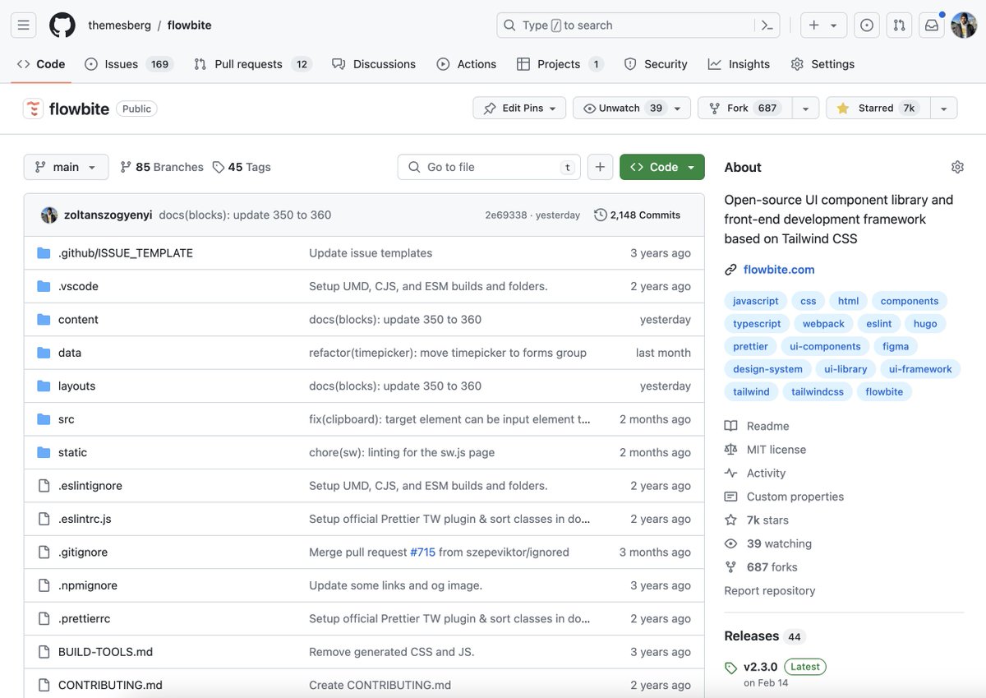Open the fork options dropdown arrow
986x698 pixels.
(805, 109)
